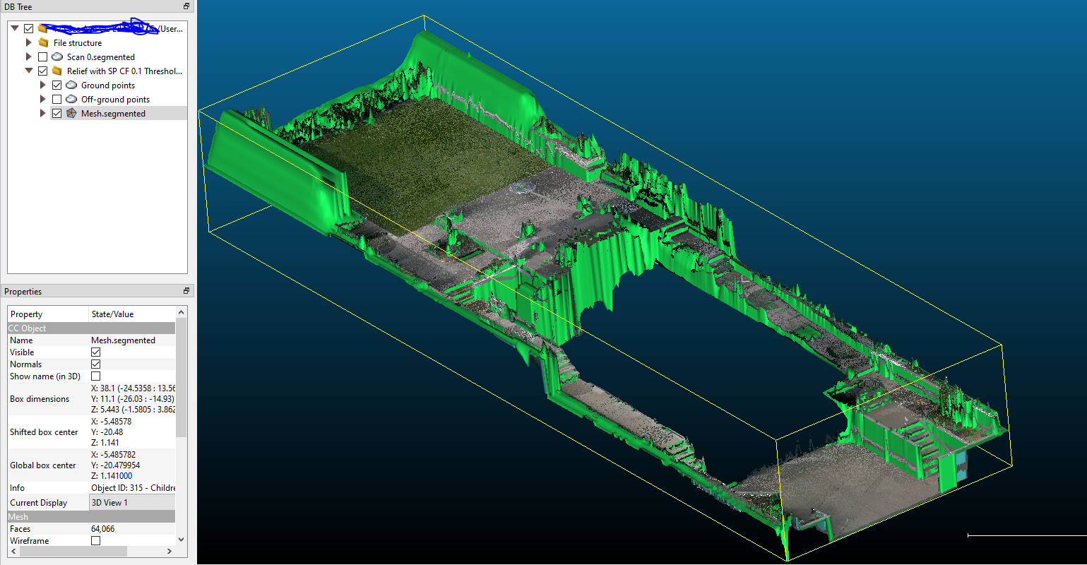1087x565 pixels.
Task: Click the Properties horizontal scrollbar right arrow
Action: [x=170, y=551]
